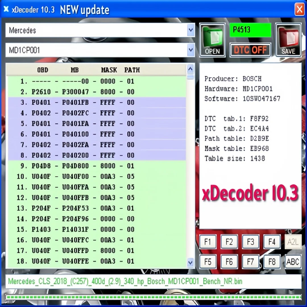Click the DTC list scroll up arrow

coord(190,69)
